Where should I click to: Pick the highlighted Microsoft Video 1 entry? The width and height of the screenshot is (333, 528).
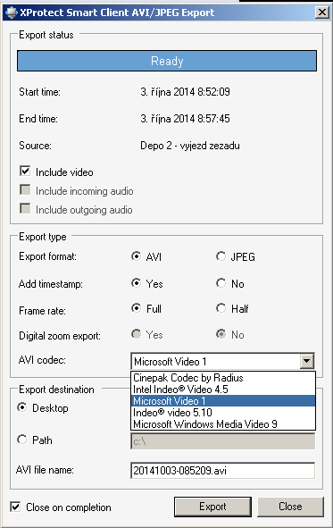point(223,401)
